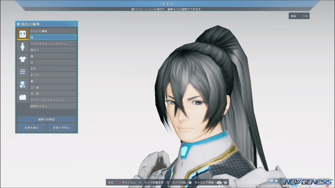Choose 瞳 in the head edit list
Screen dimensions: 335x188
tap(53, 56)
